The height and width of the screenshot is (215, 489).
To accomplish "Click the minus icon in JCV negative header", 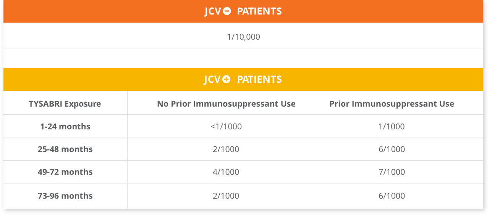I will point(227,11).
